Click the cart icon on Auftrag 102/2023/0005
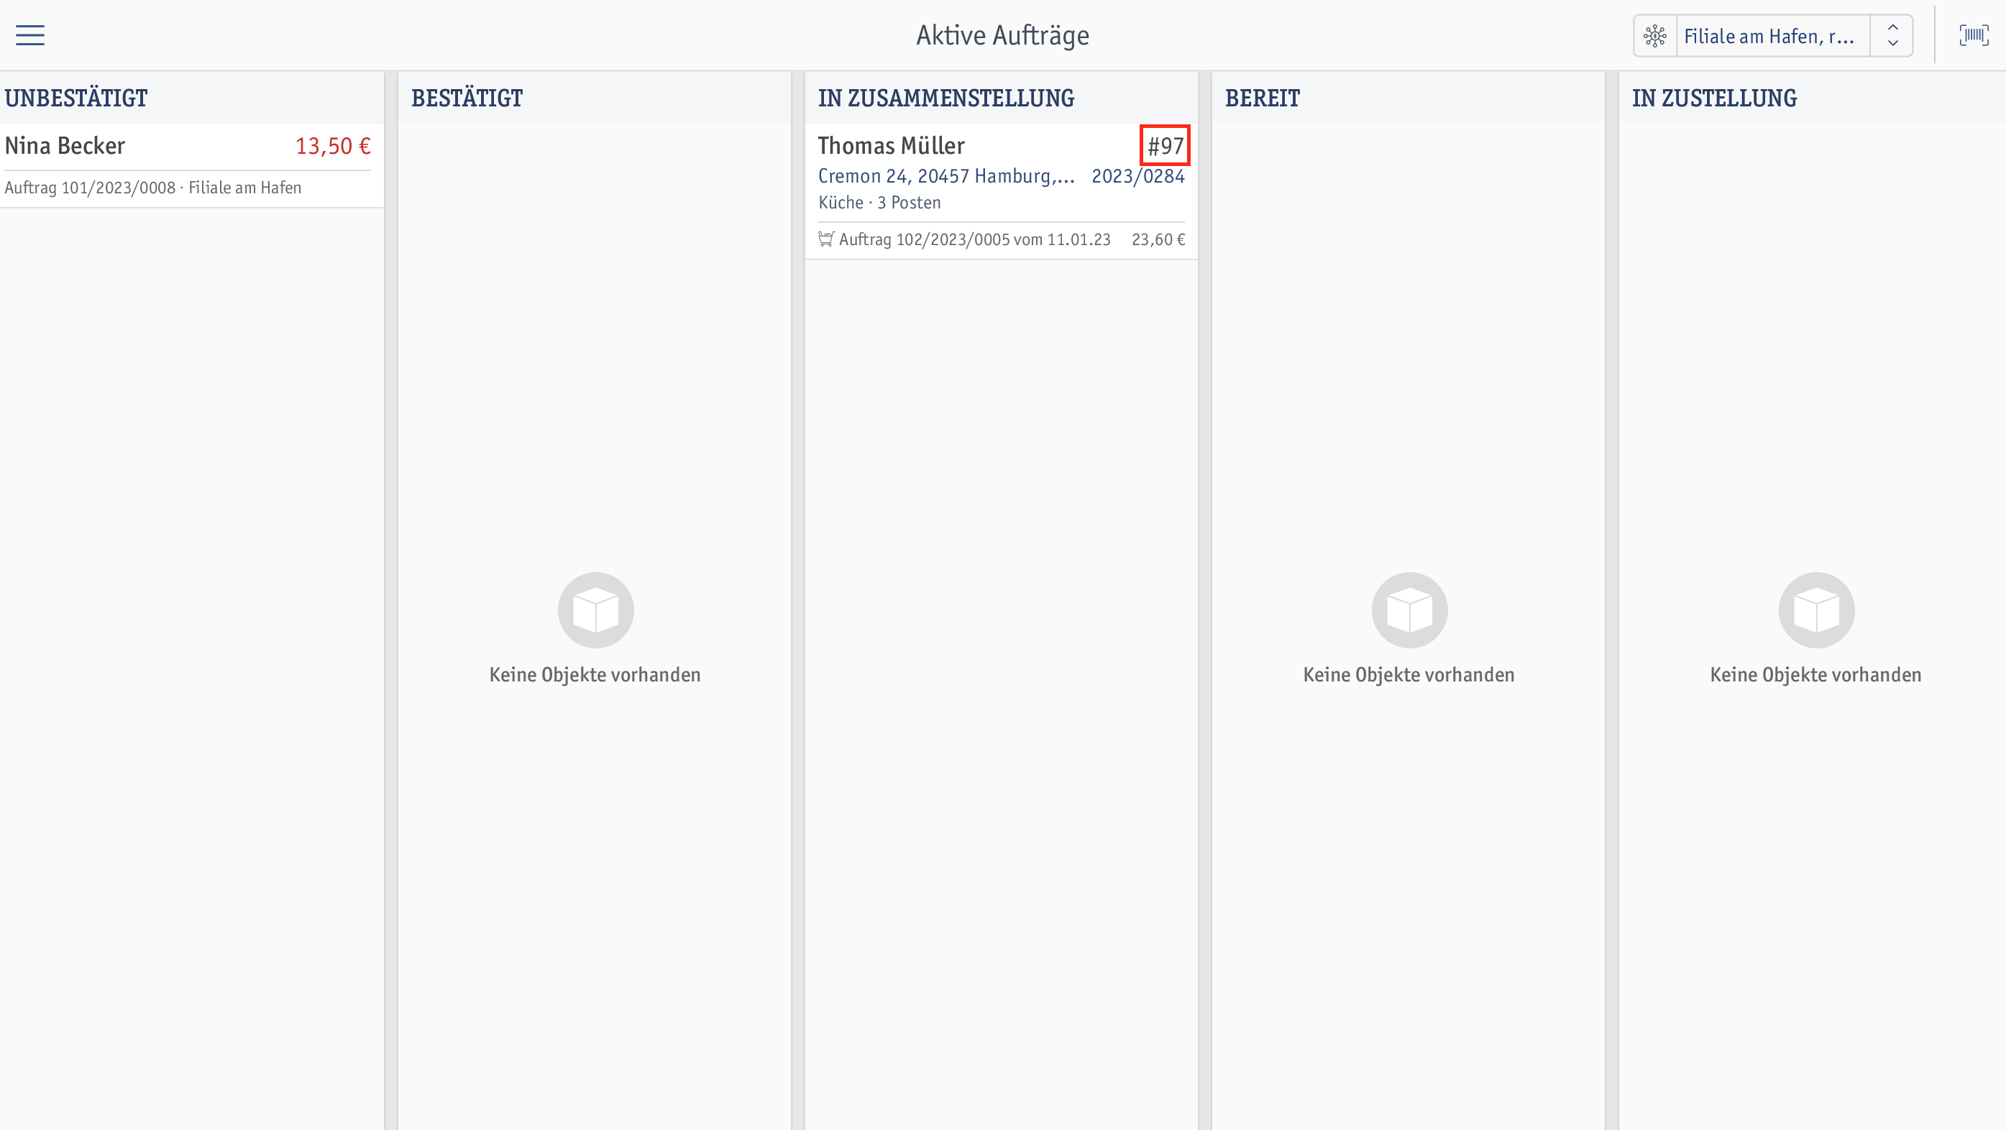Screen dimensions: 2006x1130 tap(826, 239)
